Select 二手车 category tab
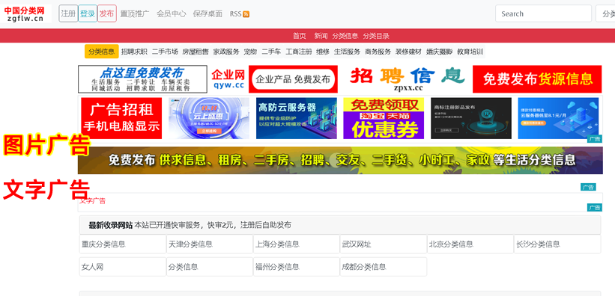Screen dimensions: 615x296 click(x=271, y=52)
